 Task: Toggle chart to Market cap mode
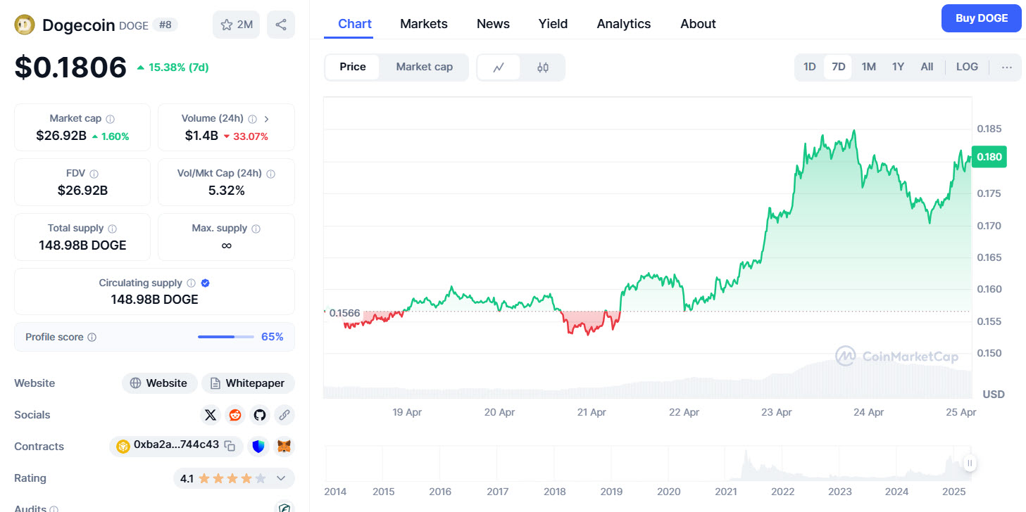click(x=424, y=67)
